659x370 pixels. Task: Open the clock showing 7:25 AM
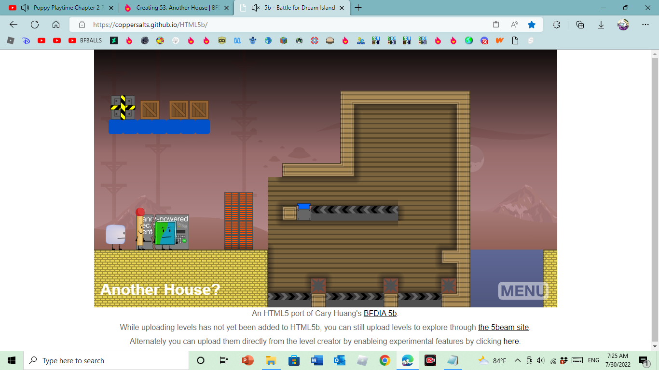(x=618, y=360)
